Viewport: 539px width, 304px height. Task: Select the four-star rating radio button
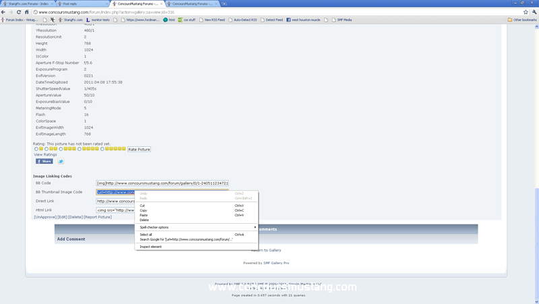tap(80, 149)
